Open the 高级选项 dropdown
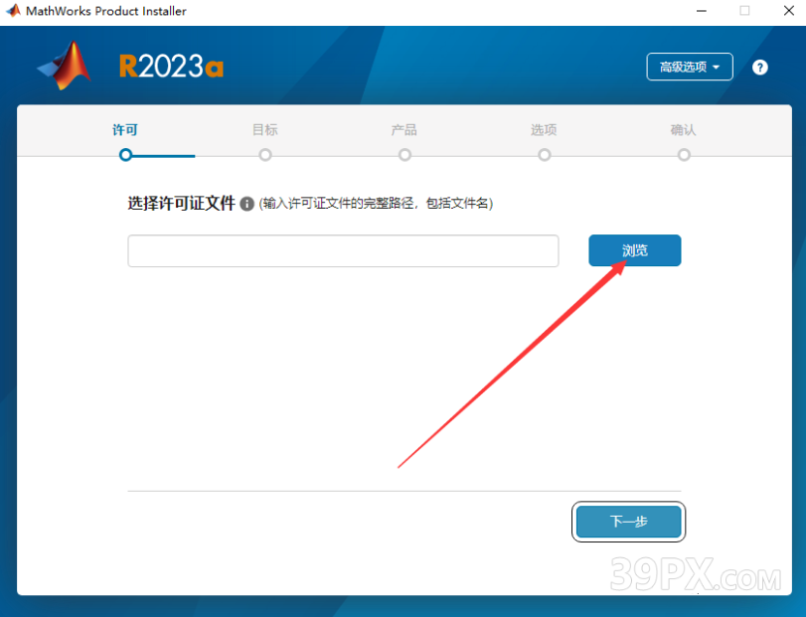 pyautogui.click(x=690, y=67)
